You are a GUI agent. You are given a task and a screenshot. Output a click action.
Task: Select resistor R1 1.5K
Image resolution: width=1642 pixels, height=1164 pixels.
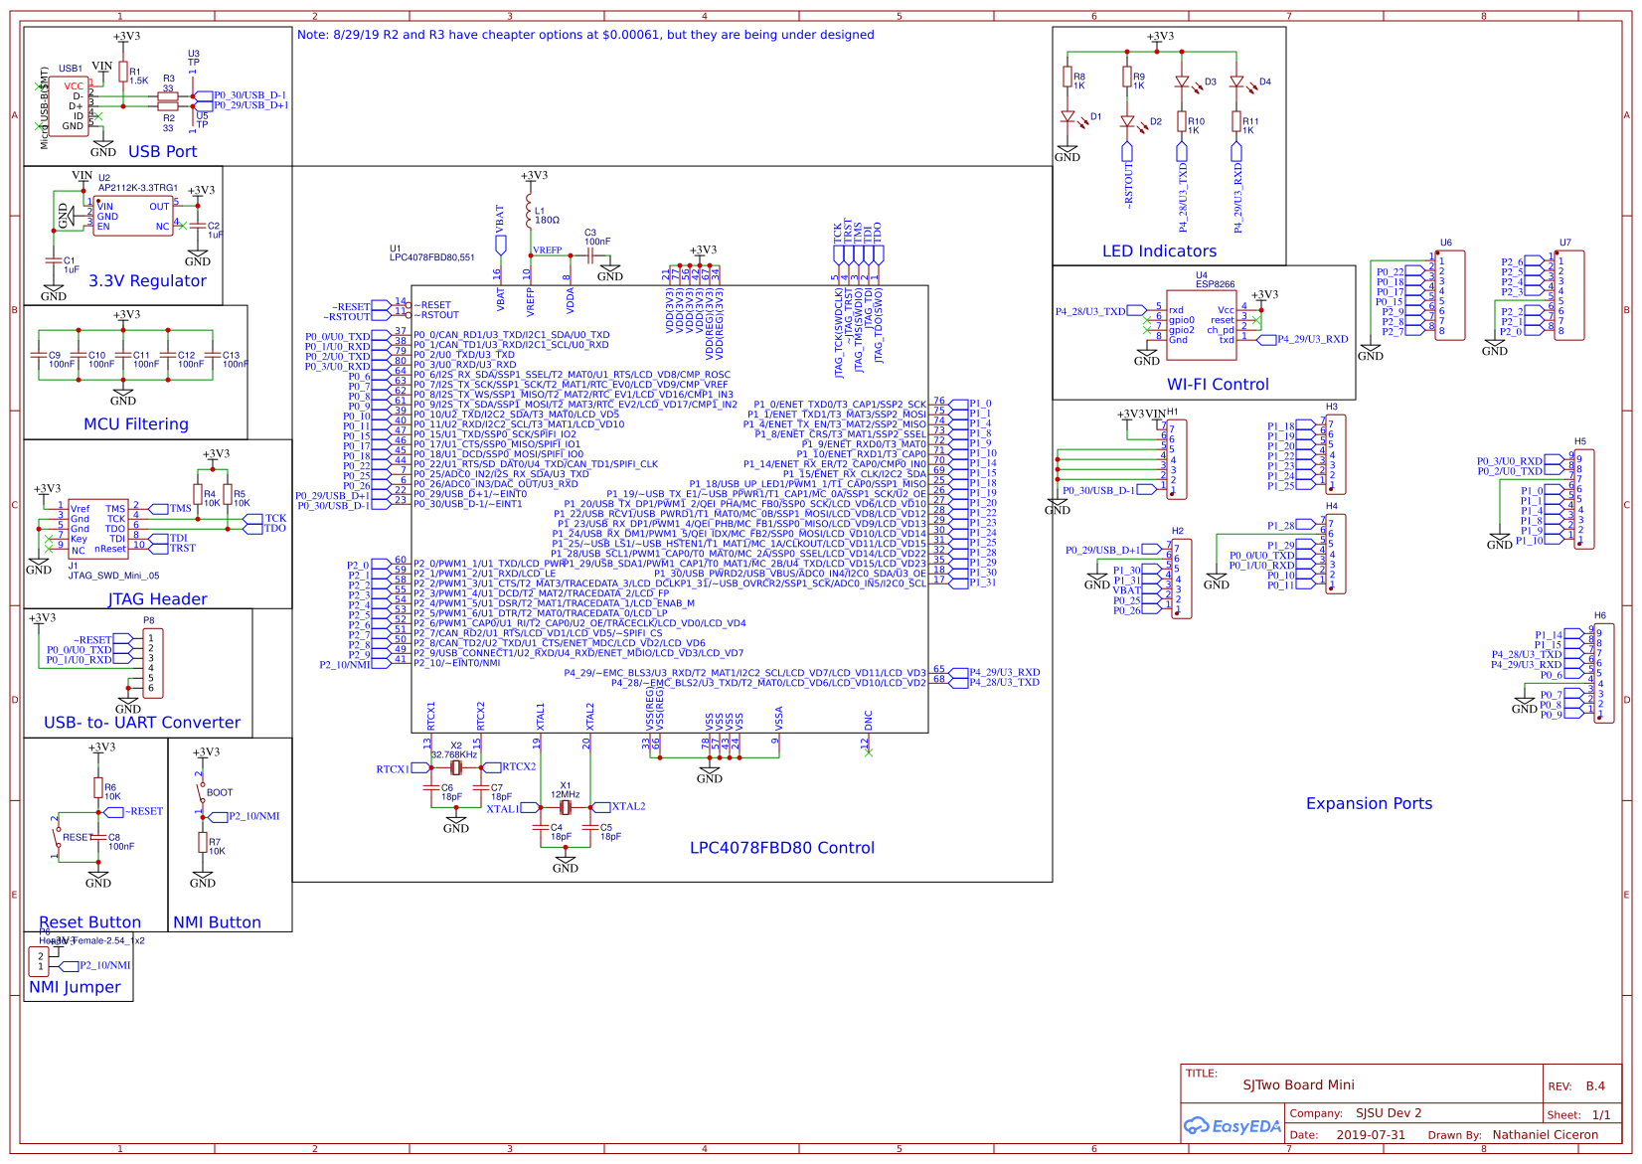tap(123, 74)
